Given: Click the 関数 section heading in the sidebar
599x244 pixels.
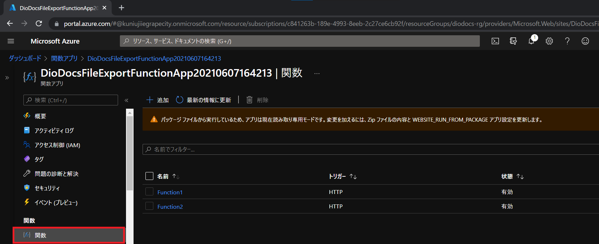Looking at the screenshot, I should pos(29,221).
